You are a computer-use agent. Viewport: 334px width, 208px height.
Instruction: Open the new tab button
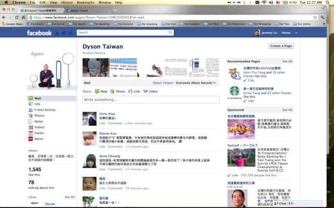click(115, 10)
